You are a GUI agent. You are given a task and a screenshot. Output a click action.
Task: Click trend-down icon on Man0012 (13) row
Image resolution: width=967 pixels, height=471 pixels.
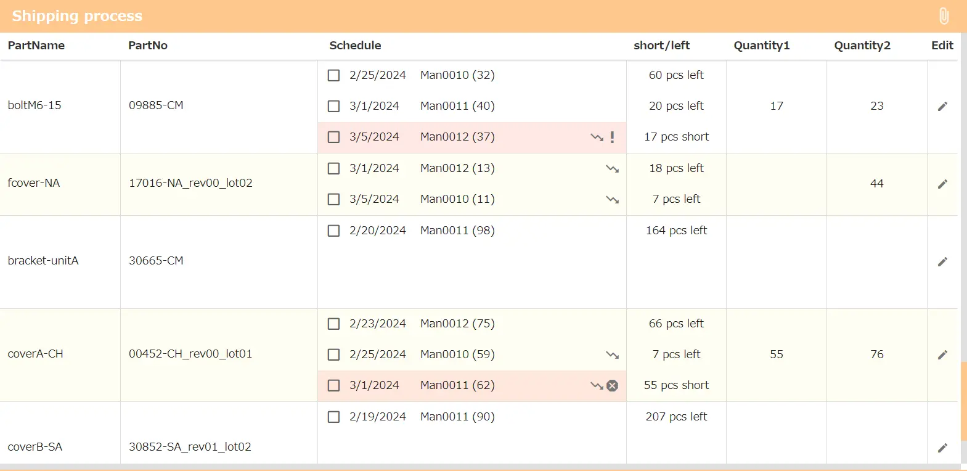coord(612,169)
